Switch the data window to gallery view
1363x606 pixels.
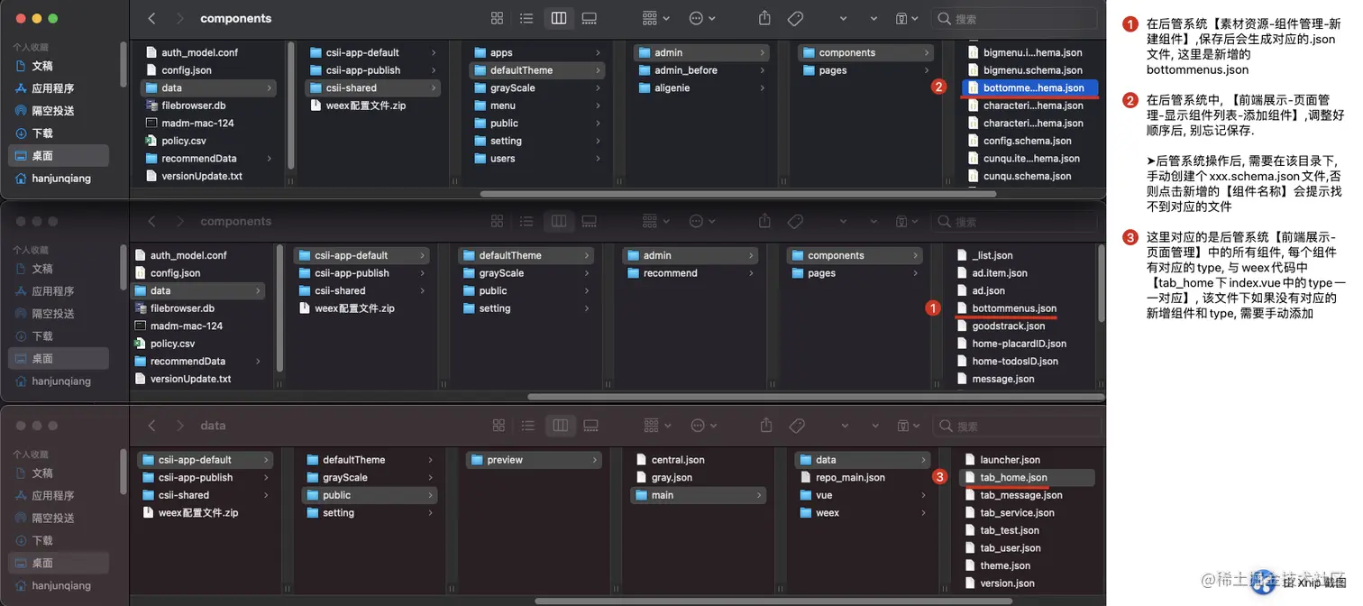point(590,425)
